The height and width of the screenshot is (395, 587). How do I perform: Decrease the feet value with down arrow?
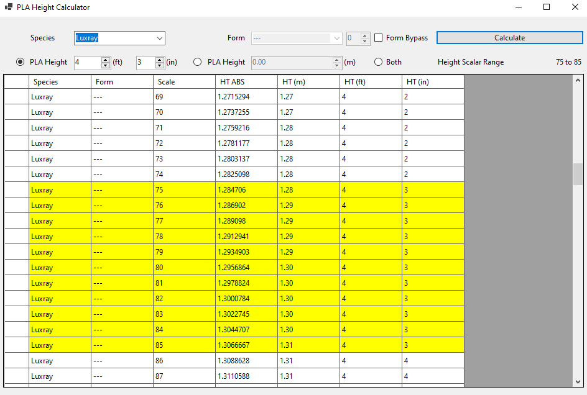click(x=106, y=65)
